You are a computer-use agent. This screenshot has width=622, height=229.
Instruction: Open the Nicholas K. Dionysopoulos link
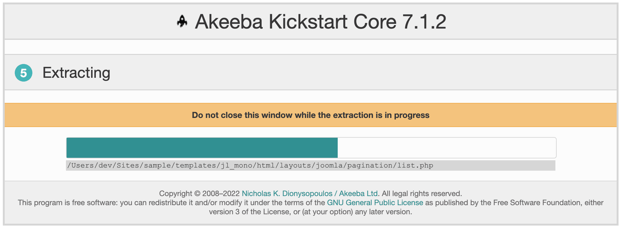click(x=287, y=194)
